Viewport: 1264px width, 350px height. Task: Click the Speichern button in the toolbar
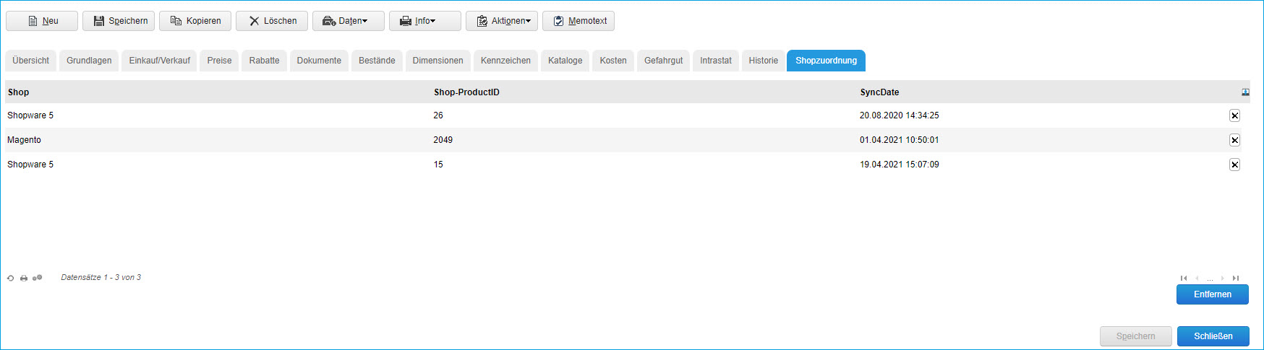119,21
